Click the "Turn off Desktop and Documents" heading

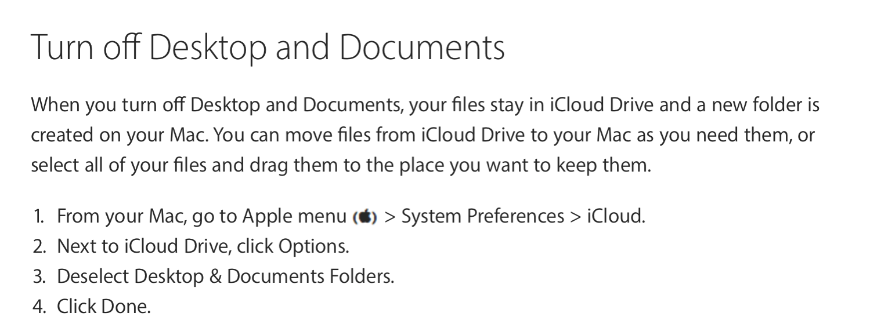tap(267, 48)
